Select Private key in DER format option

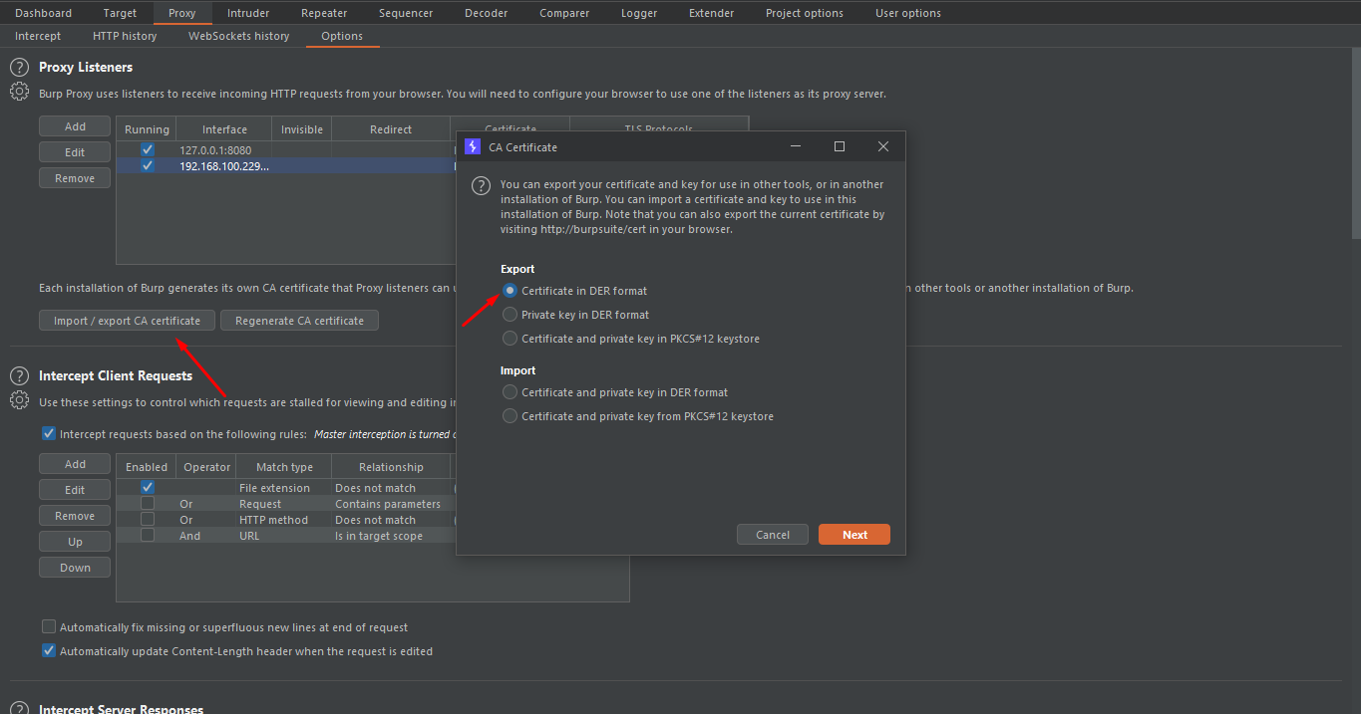[510, 315]
